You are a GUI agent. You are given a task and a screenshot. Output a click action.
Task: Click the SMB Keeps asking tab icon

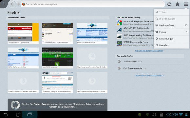119,37
